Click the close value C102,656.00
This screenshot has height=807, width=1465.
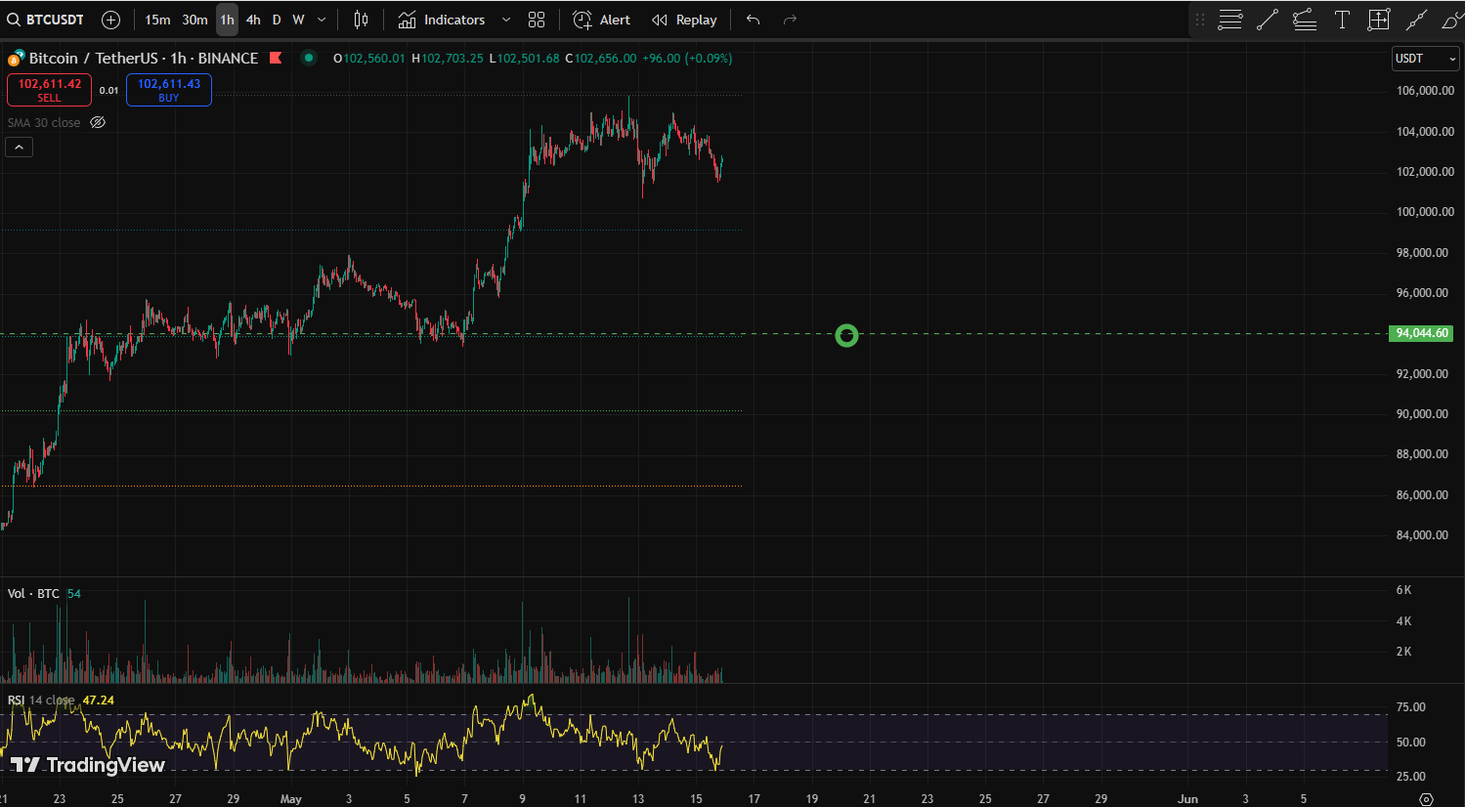[600, 59]
